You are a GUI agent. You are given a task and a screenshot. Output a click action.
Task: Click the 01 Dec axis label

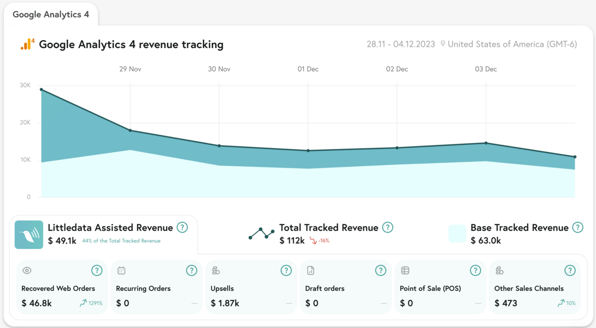pyautogui.click(x=308, y=69)
